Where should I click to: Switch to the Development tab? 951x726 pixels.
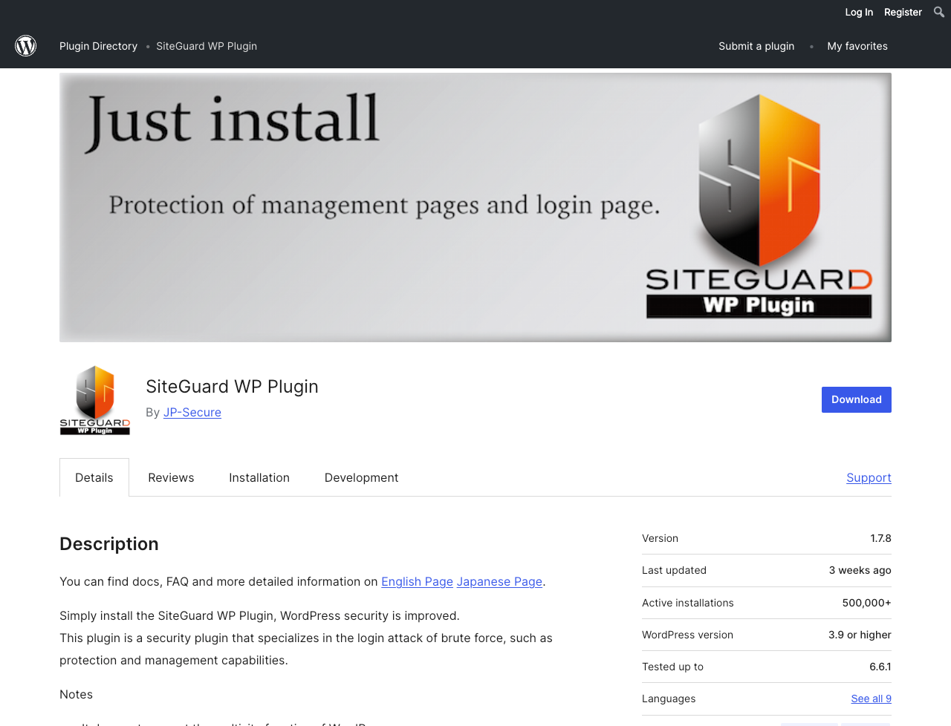tap(362, 477)
